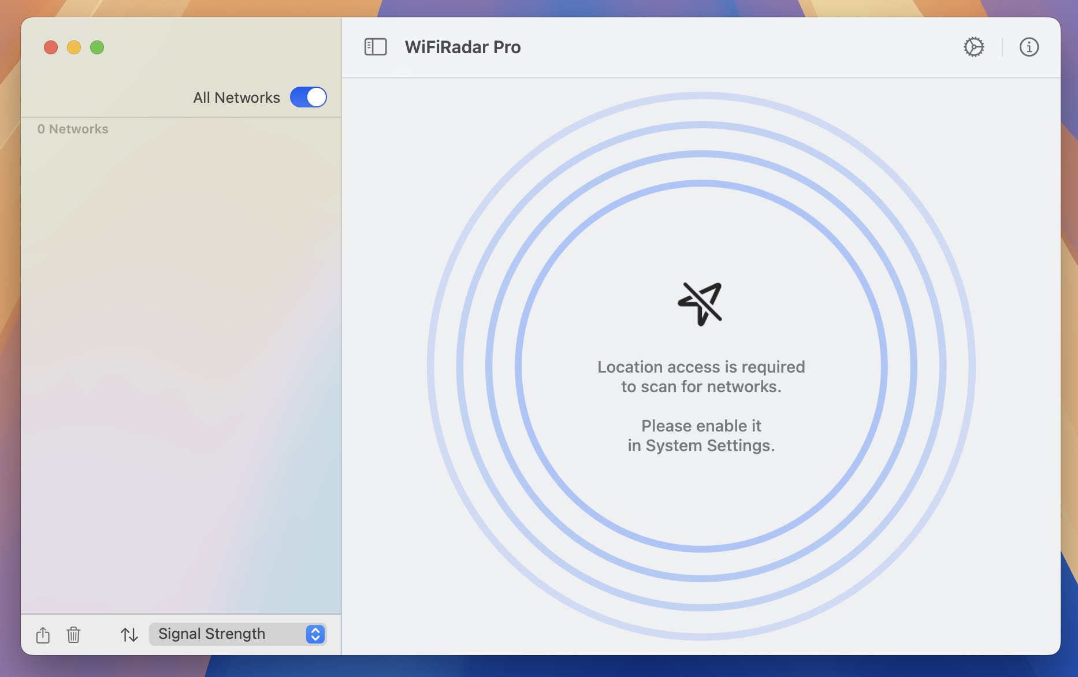Viewport: 1078px width, 677px height.
Task: Reverse sorting with the up-down arrows icon
Action: [129, 634]
